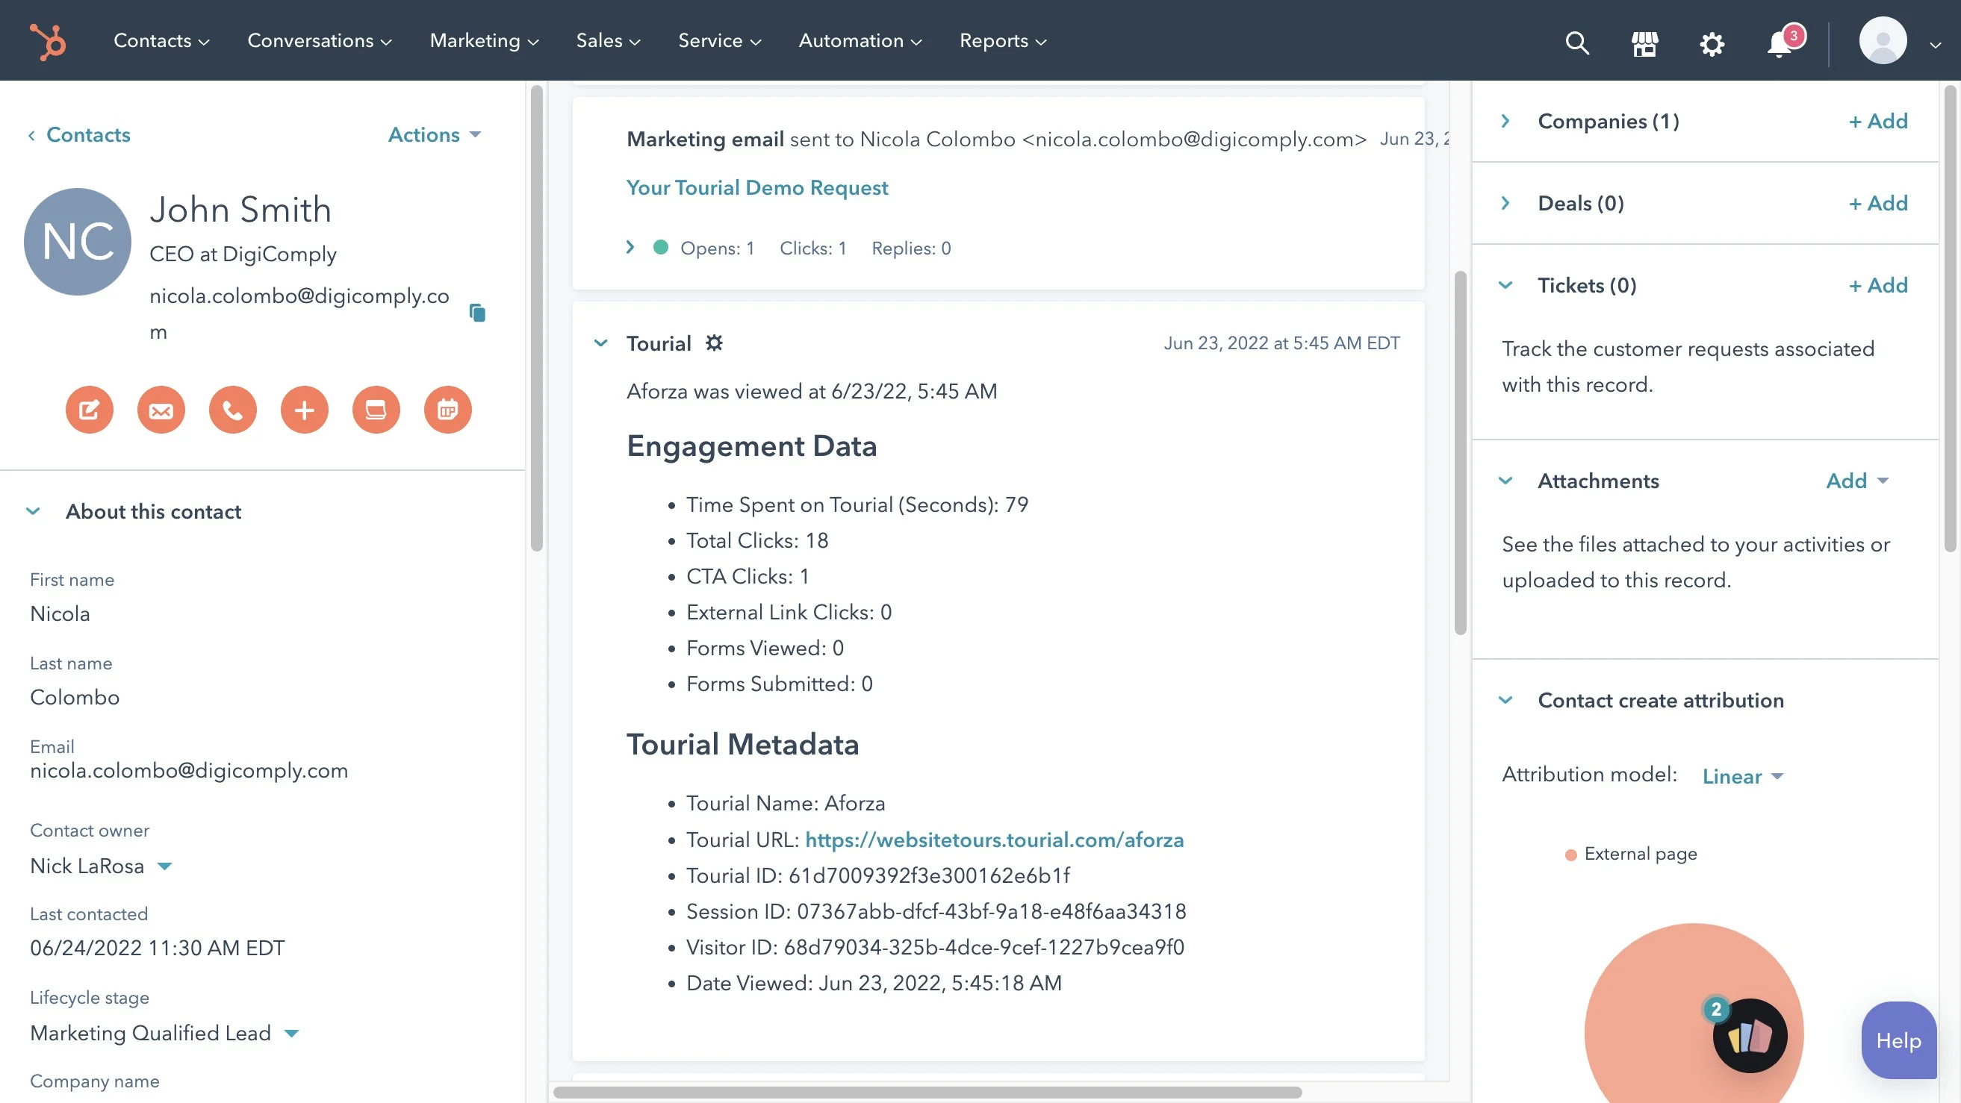Collapse the Tourial timeline entry

(600, 343)
